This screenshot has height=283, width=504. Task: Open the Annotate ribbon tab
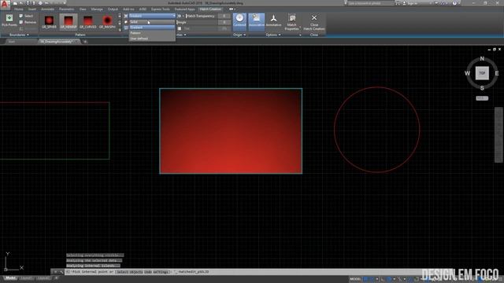click(47, 9)
